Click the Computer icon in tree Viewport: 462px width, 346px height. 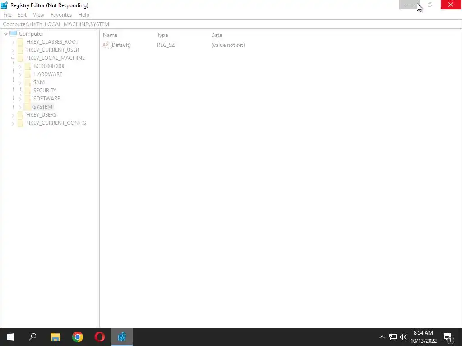click(13, 33)
